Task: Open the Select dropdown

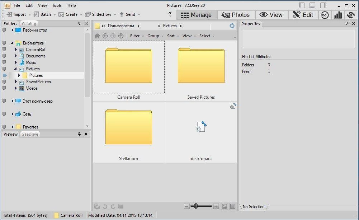Action: point(207,36)
